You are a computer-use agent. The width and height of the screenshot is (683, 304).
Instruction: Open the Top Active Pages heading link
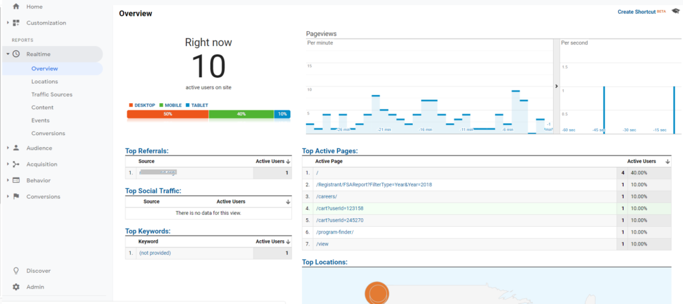coord(329,151)
